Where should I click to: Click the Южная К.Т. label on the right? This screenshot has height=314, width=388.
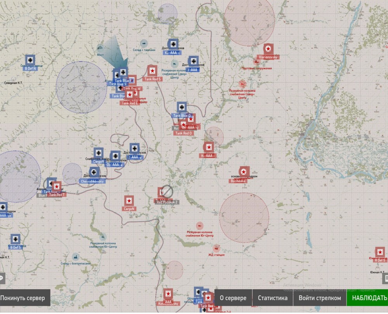click(x=378, y=272)
